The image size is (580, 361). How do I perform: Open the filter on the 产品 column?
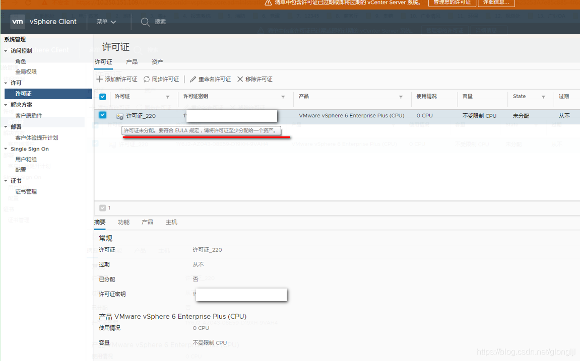point(401,97)
